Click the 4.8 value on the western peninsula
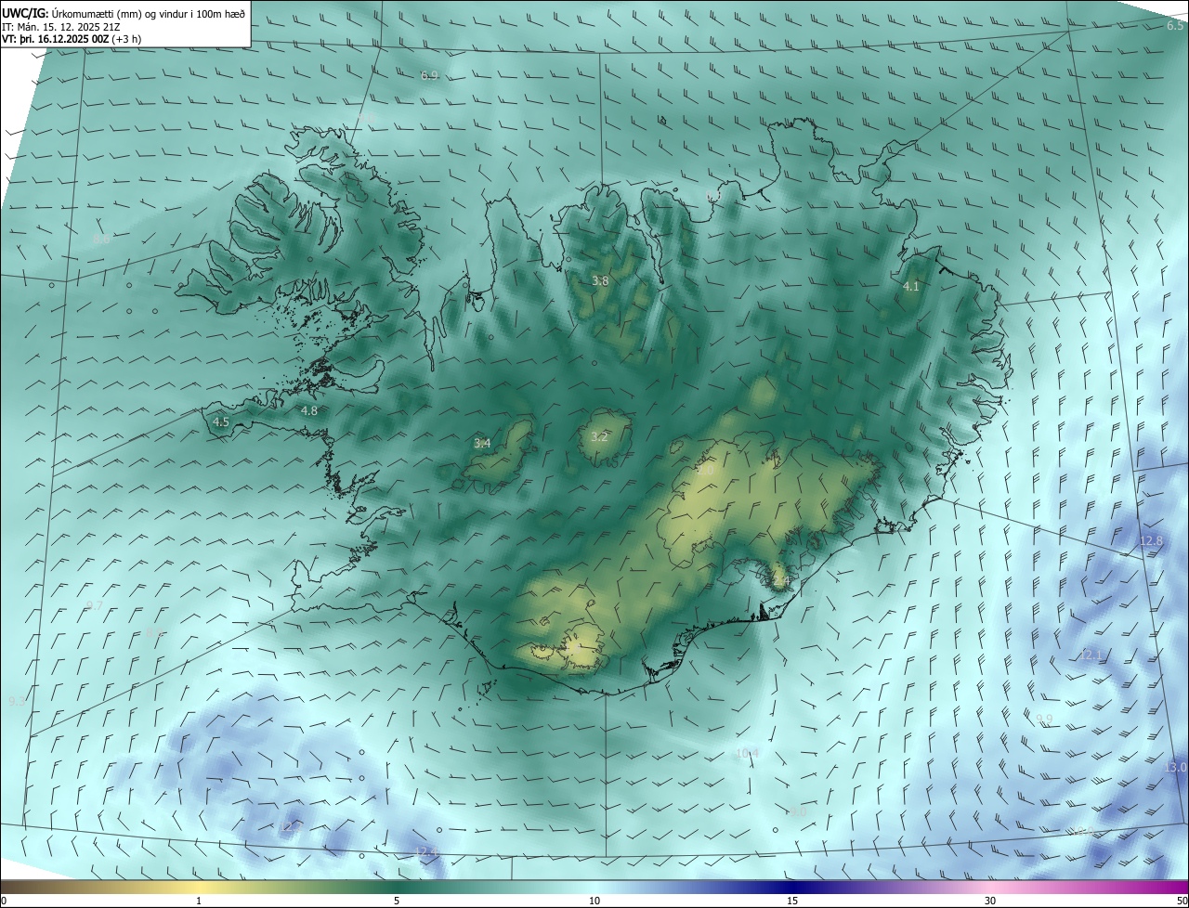1189x908 pixels. click(309, 410)
